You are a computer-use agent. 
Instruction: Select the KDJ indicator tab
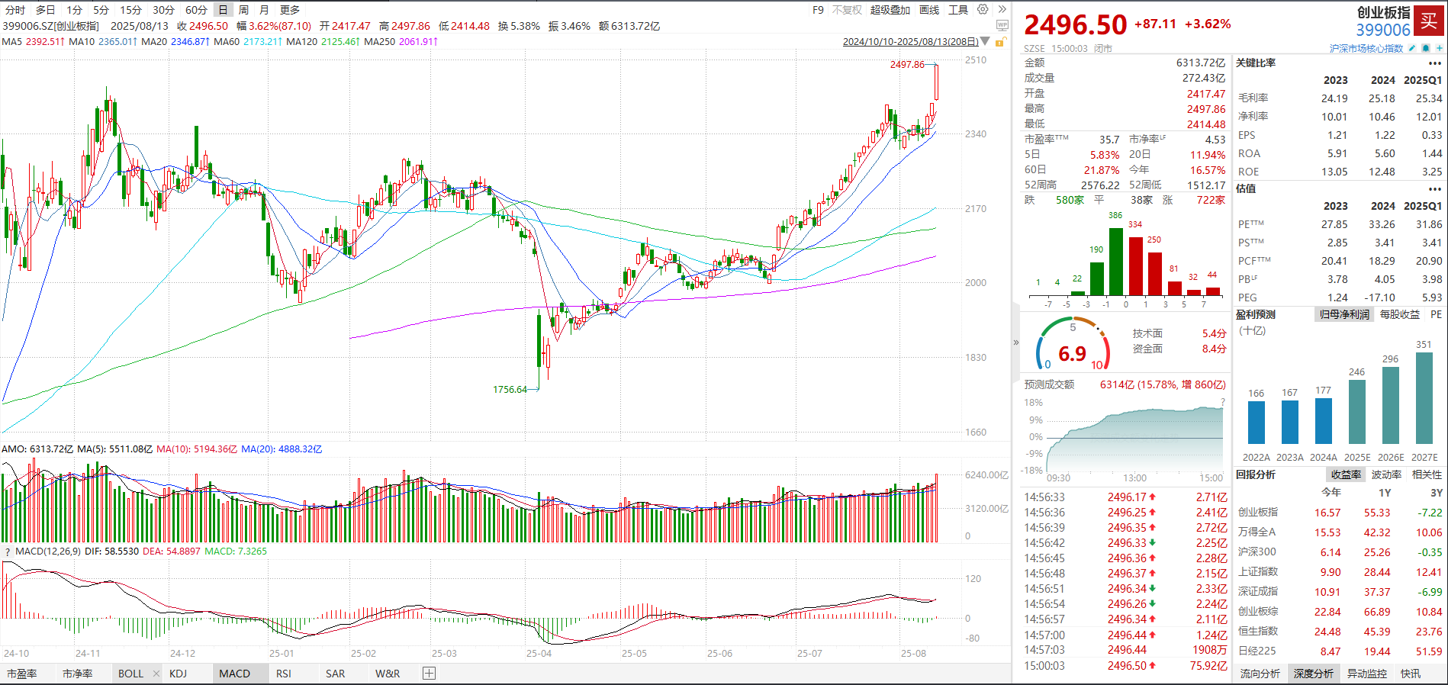pyautogui.click(x=178, y=674)
